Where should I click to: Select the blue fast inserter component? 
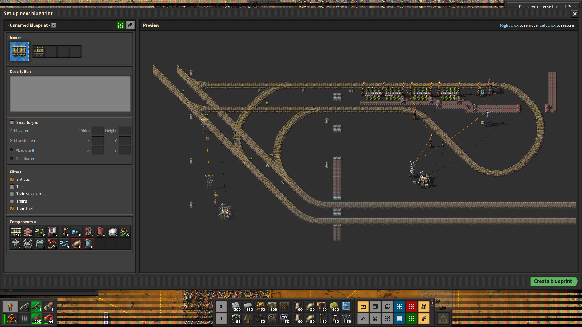tap(64, 244)
